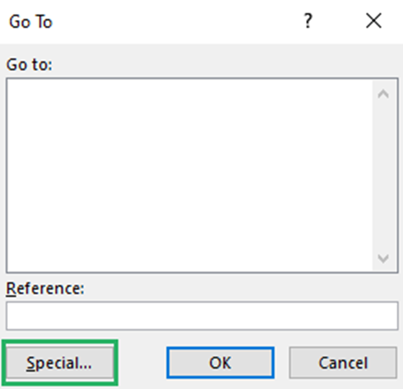
Task: Focus the Reference text box
Action: coord(201,316)
